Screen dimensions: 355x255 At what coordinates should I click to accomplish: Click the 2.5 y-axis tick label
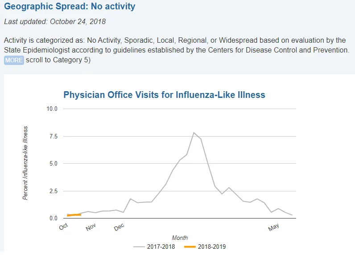coord(54,191)
